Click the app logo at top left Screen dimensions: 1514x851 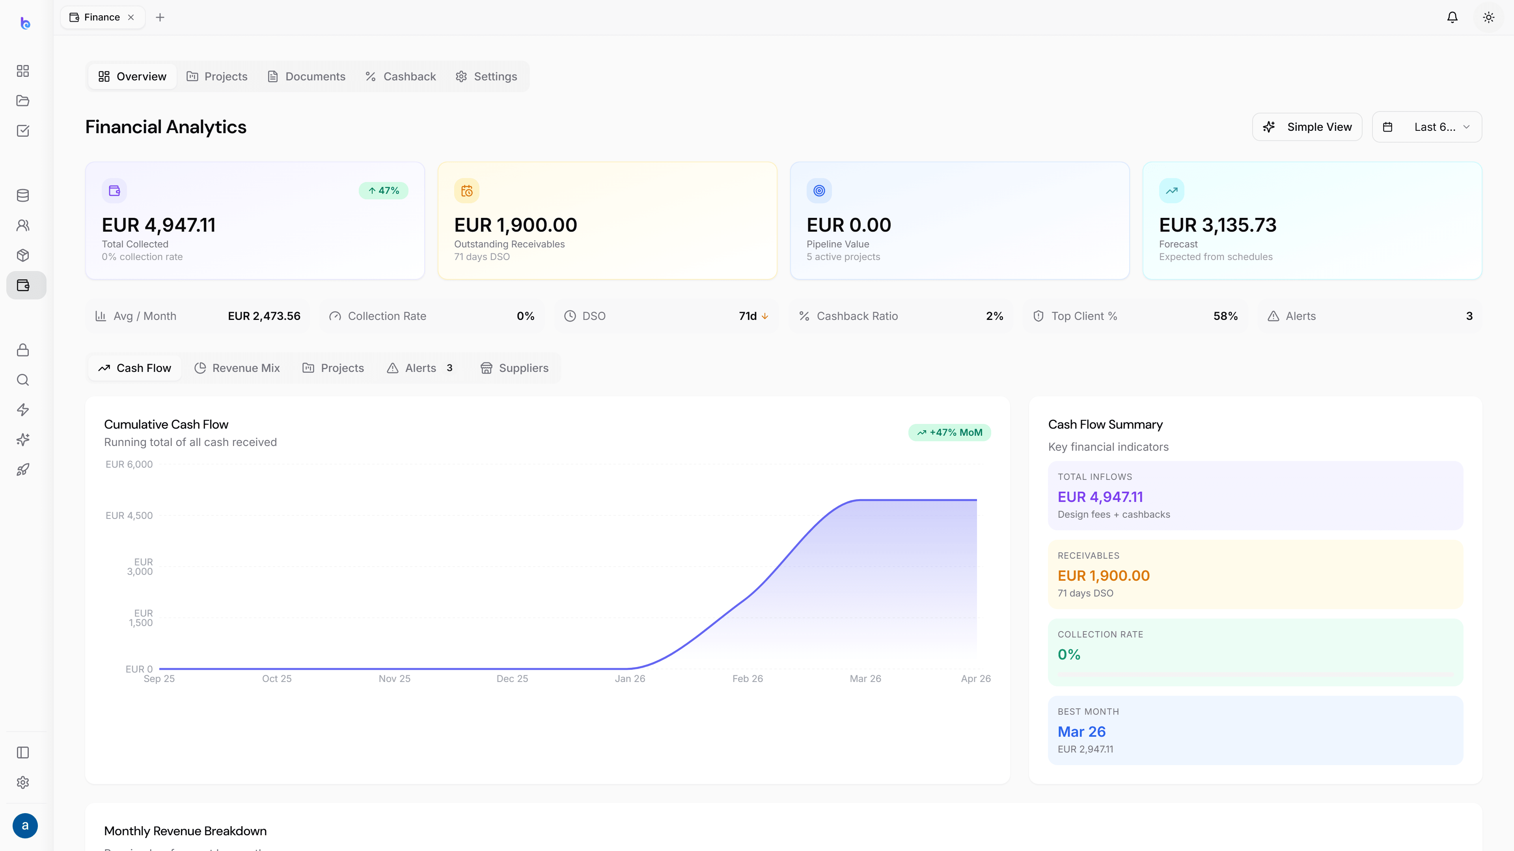click(25, 24)
